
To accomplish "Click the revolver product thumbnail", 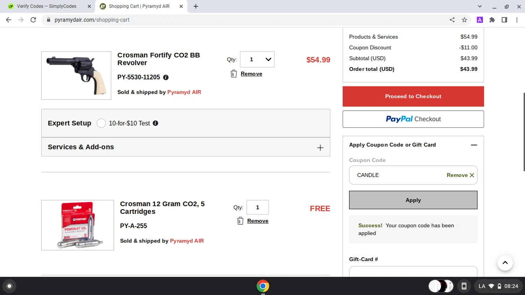I will [x=76, y=76].
